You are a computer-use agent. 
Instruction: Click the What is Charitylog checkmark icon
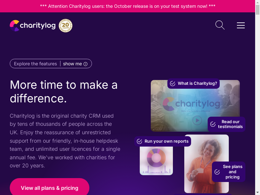point(173,84)
